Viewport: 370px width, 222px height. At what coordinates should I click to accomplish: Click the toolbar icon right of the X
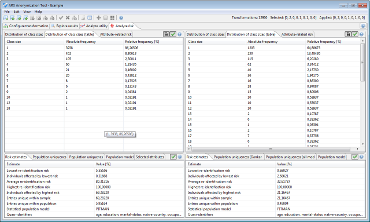click(x=74, y=18)
